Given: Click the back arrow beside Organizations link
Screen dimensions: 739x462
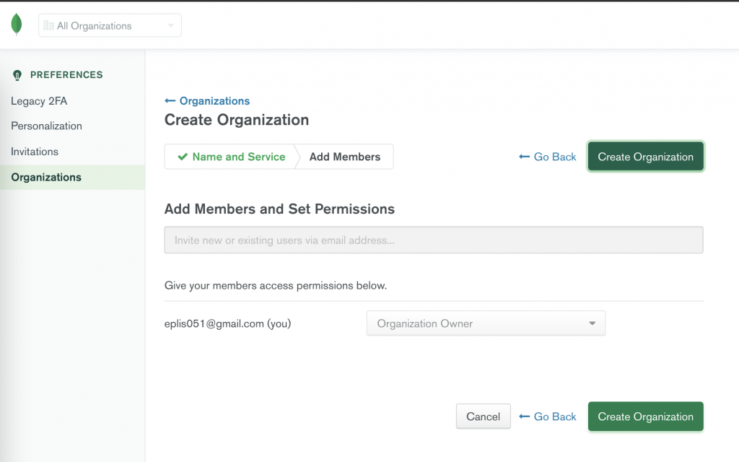Looking at the screenshot, I should pos(170,101).
